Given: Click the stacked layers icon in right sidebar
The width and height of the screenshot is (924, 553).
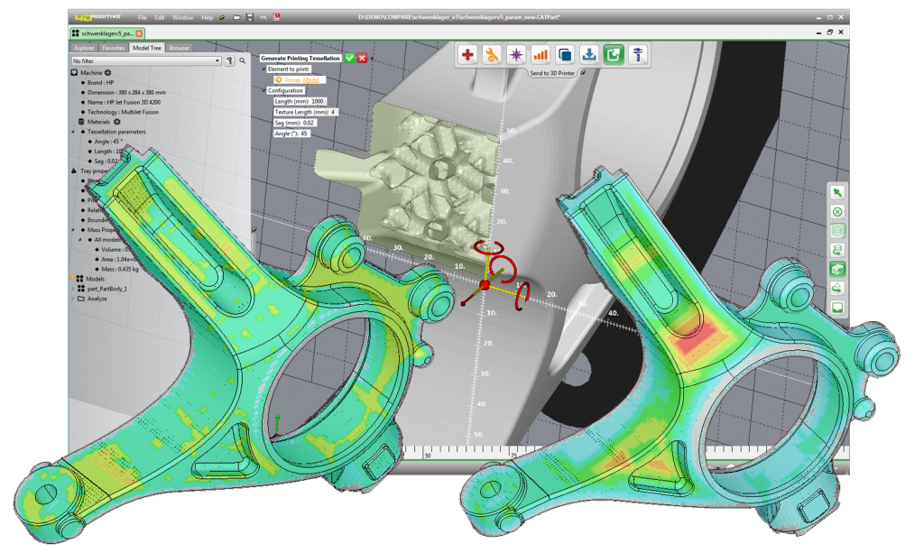Looking at the screenshot, I should pyautogui.click(x=837, y=231).
